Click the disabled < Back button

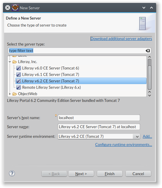[54, 174]
